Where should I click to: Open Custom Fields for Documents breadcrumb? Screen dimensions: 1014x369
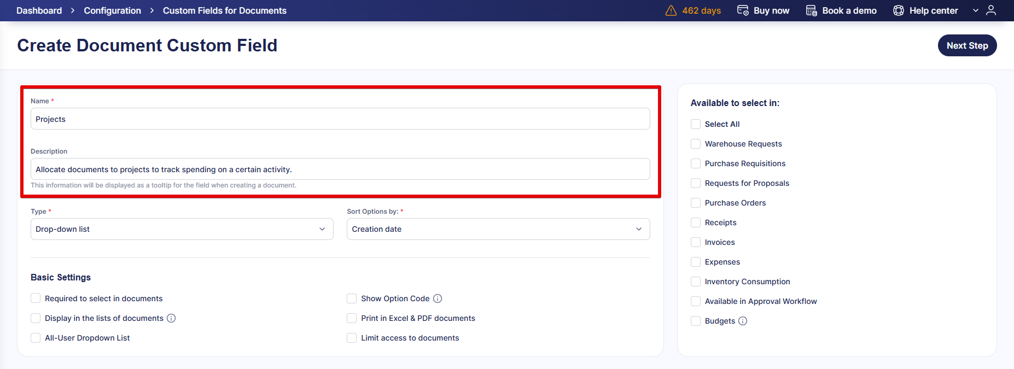click(225, 10)
